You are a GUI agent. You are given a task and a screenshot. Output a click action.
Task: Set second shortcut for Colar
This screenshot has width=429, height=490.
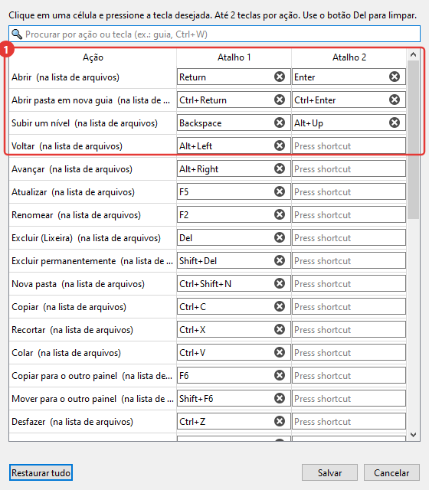pos(349,352)
